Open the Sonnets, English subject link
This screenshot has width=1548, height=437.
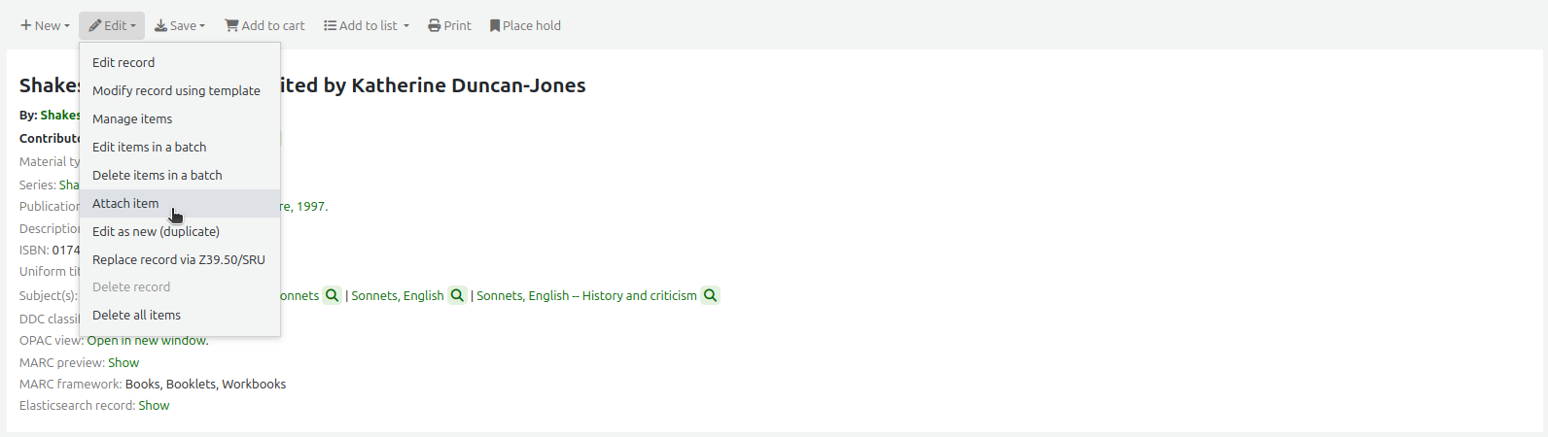click(397, 295)
